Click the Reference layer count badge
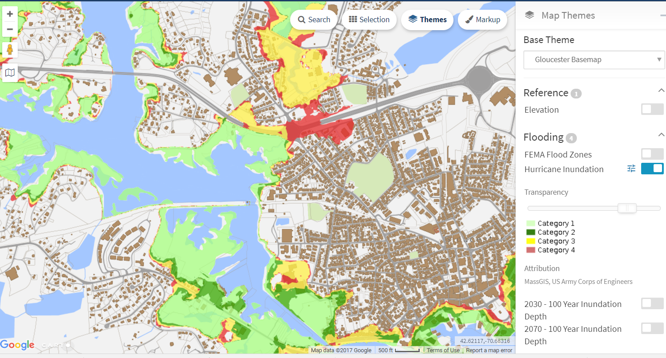The image size is (666, 358). pos(576,94)
